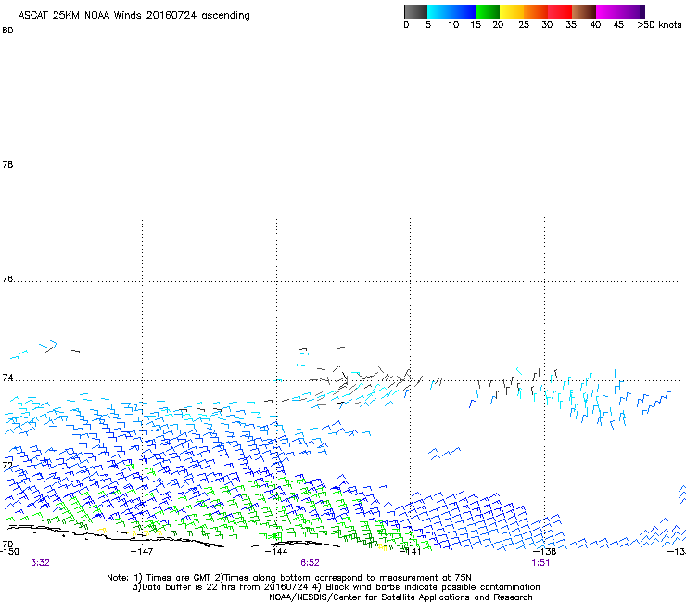Click the latitude label '74'

click(x=7, y=378)
